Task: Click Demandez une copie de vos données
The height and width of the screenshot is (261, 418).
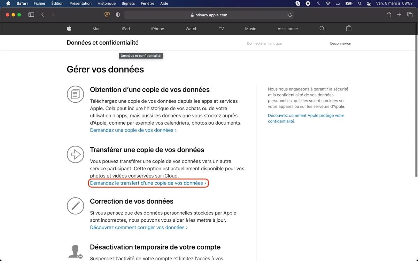Action: point(133,130)
